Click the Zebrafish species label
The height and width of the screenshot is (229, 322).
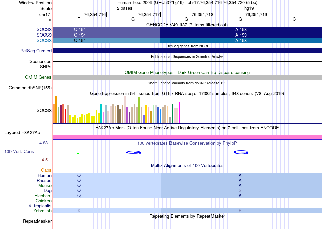[42, 211]
